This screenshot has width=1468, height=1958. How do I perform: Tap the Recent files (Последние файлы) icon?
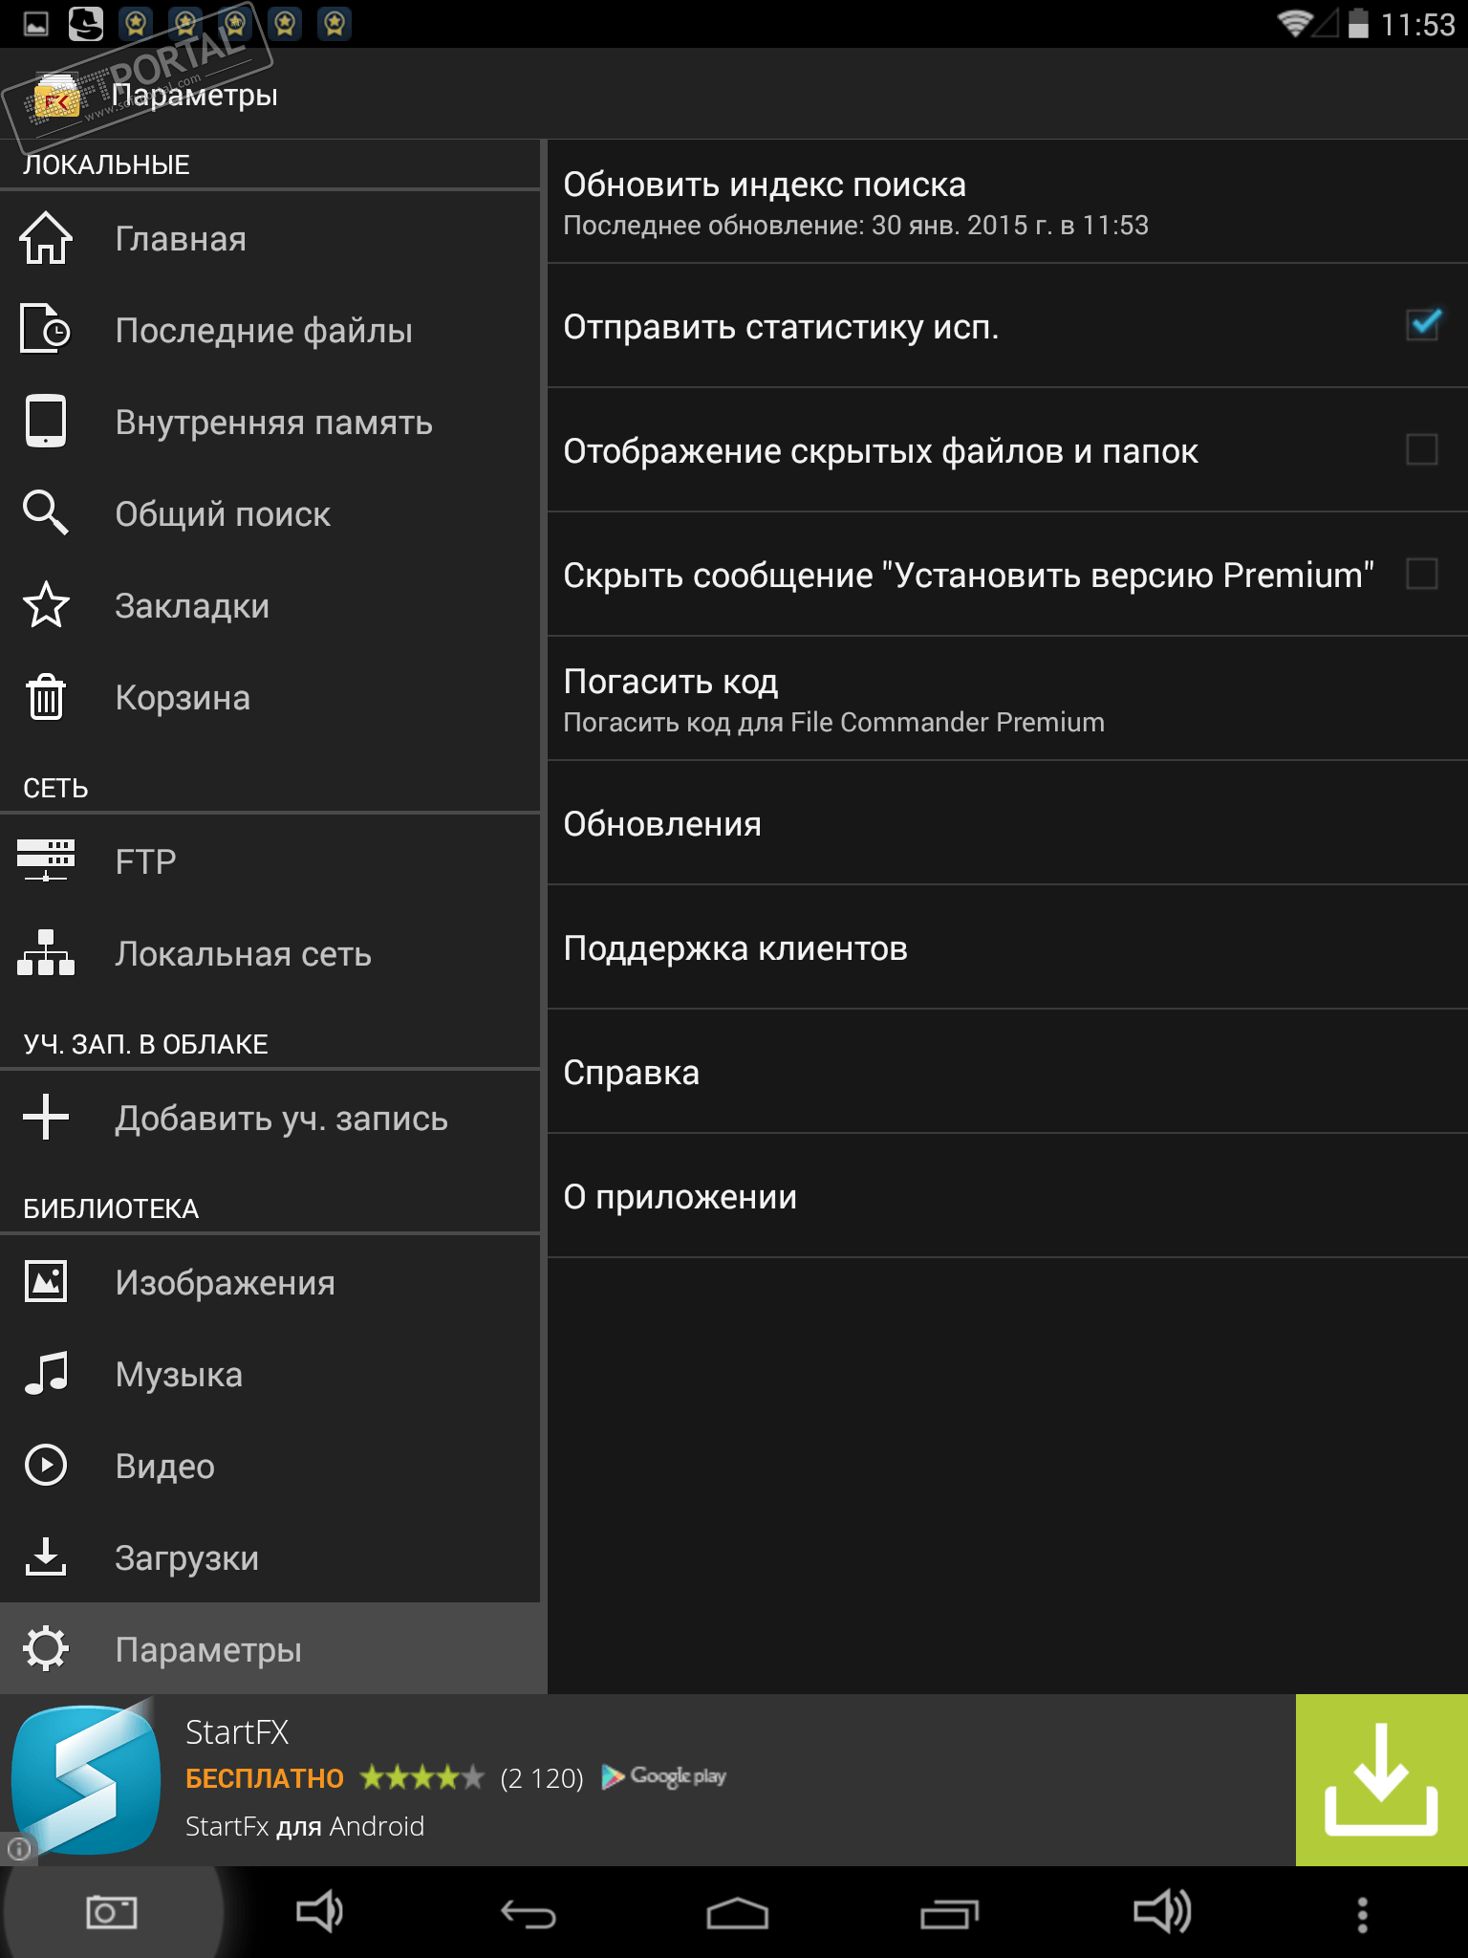pos(45,330)
